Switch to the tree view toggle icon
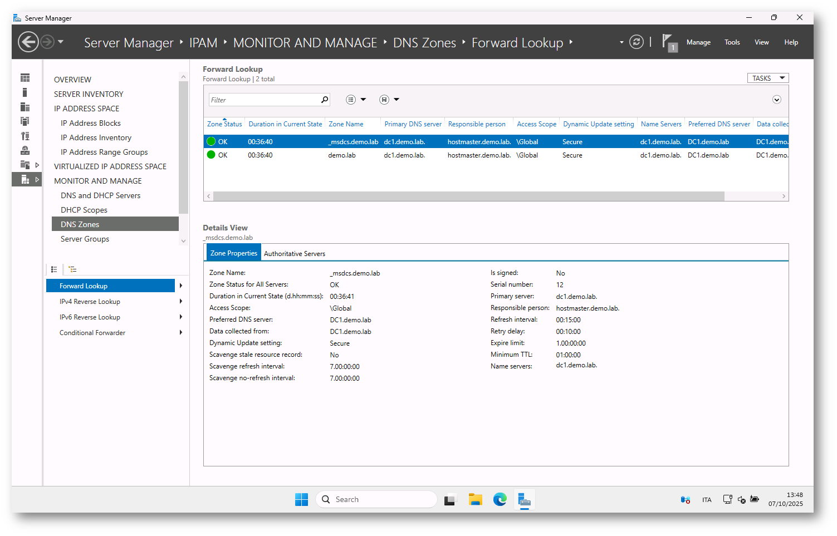Screen dimensions: 837x536 click(x=72, y=269)
